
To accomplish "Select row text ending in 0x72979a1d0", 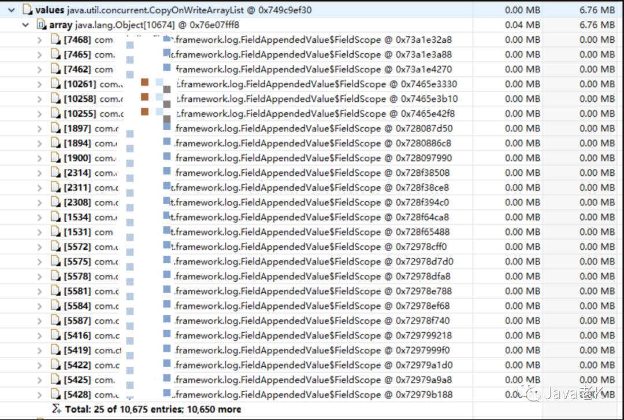I will pyautogui.click(x=258, y=365).
